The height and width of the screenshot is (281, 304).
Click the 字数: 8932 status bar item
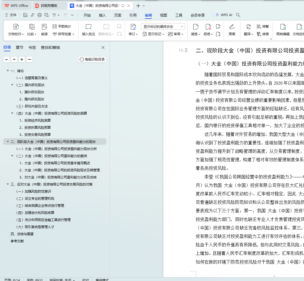click(x=35, y=280)
